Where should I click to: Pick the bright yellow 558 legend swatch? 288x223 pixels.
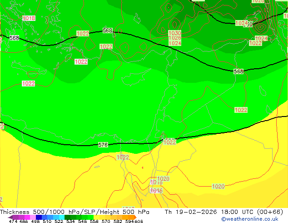point(96,217)
